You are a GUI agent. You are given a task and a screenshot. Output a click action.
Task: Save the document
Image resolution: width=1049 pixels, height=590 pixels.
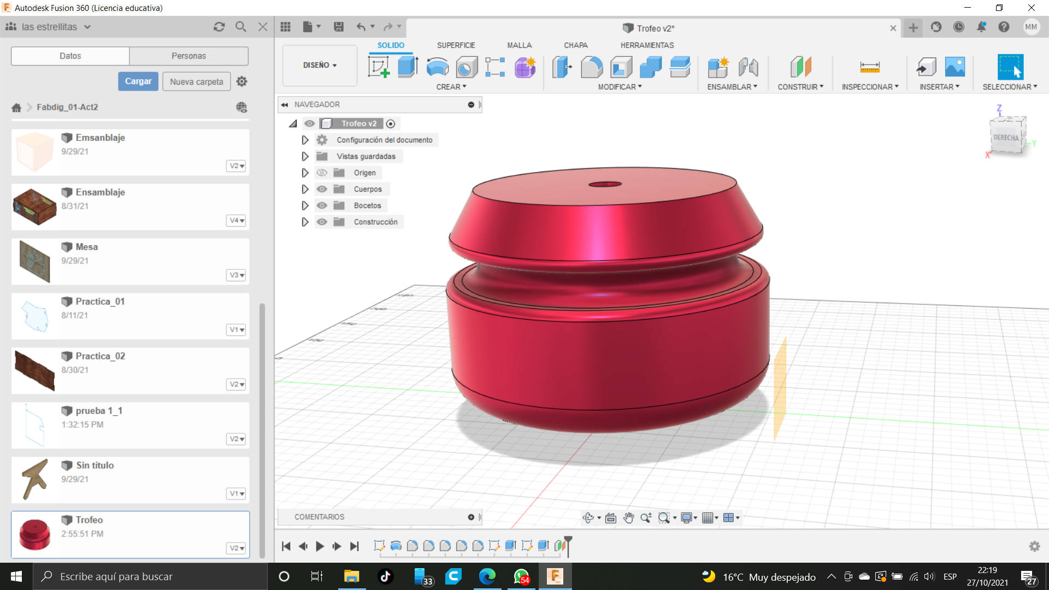coord(339,27)
